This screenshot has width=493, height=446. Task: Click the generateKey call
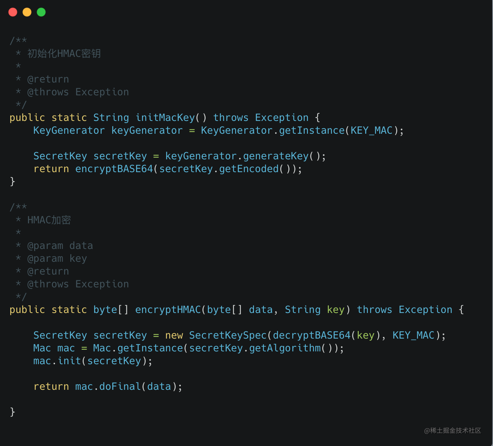[x=276, y=156]
